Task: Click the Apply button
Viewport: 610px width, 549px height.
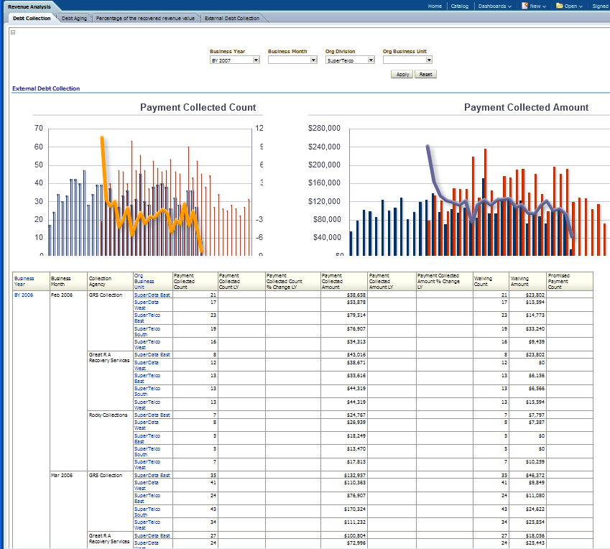Action: 402,74
